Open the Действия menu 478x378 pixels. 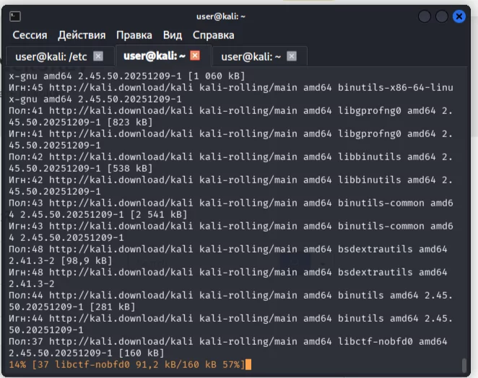tap(82, 35)
